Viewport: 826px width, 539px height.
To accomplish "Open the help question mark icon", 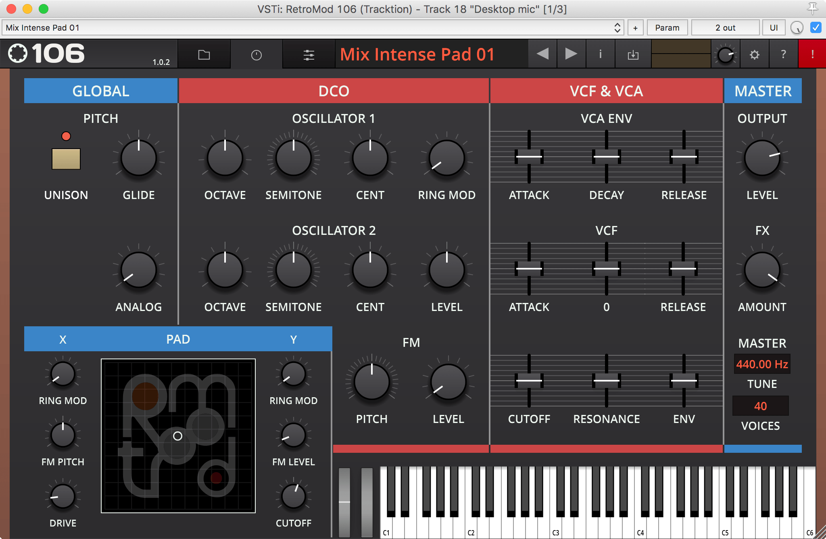I will coord(783,54).
